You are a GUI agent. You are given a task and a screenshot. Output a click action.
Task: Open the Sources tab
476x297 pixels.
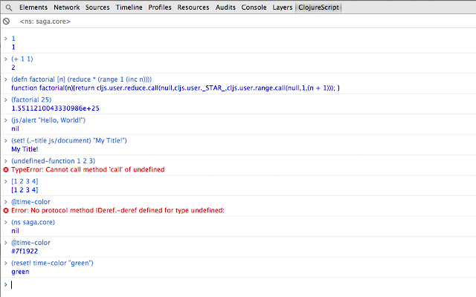(x=97, y=7)
